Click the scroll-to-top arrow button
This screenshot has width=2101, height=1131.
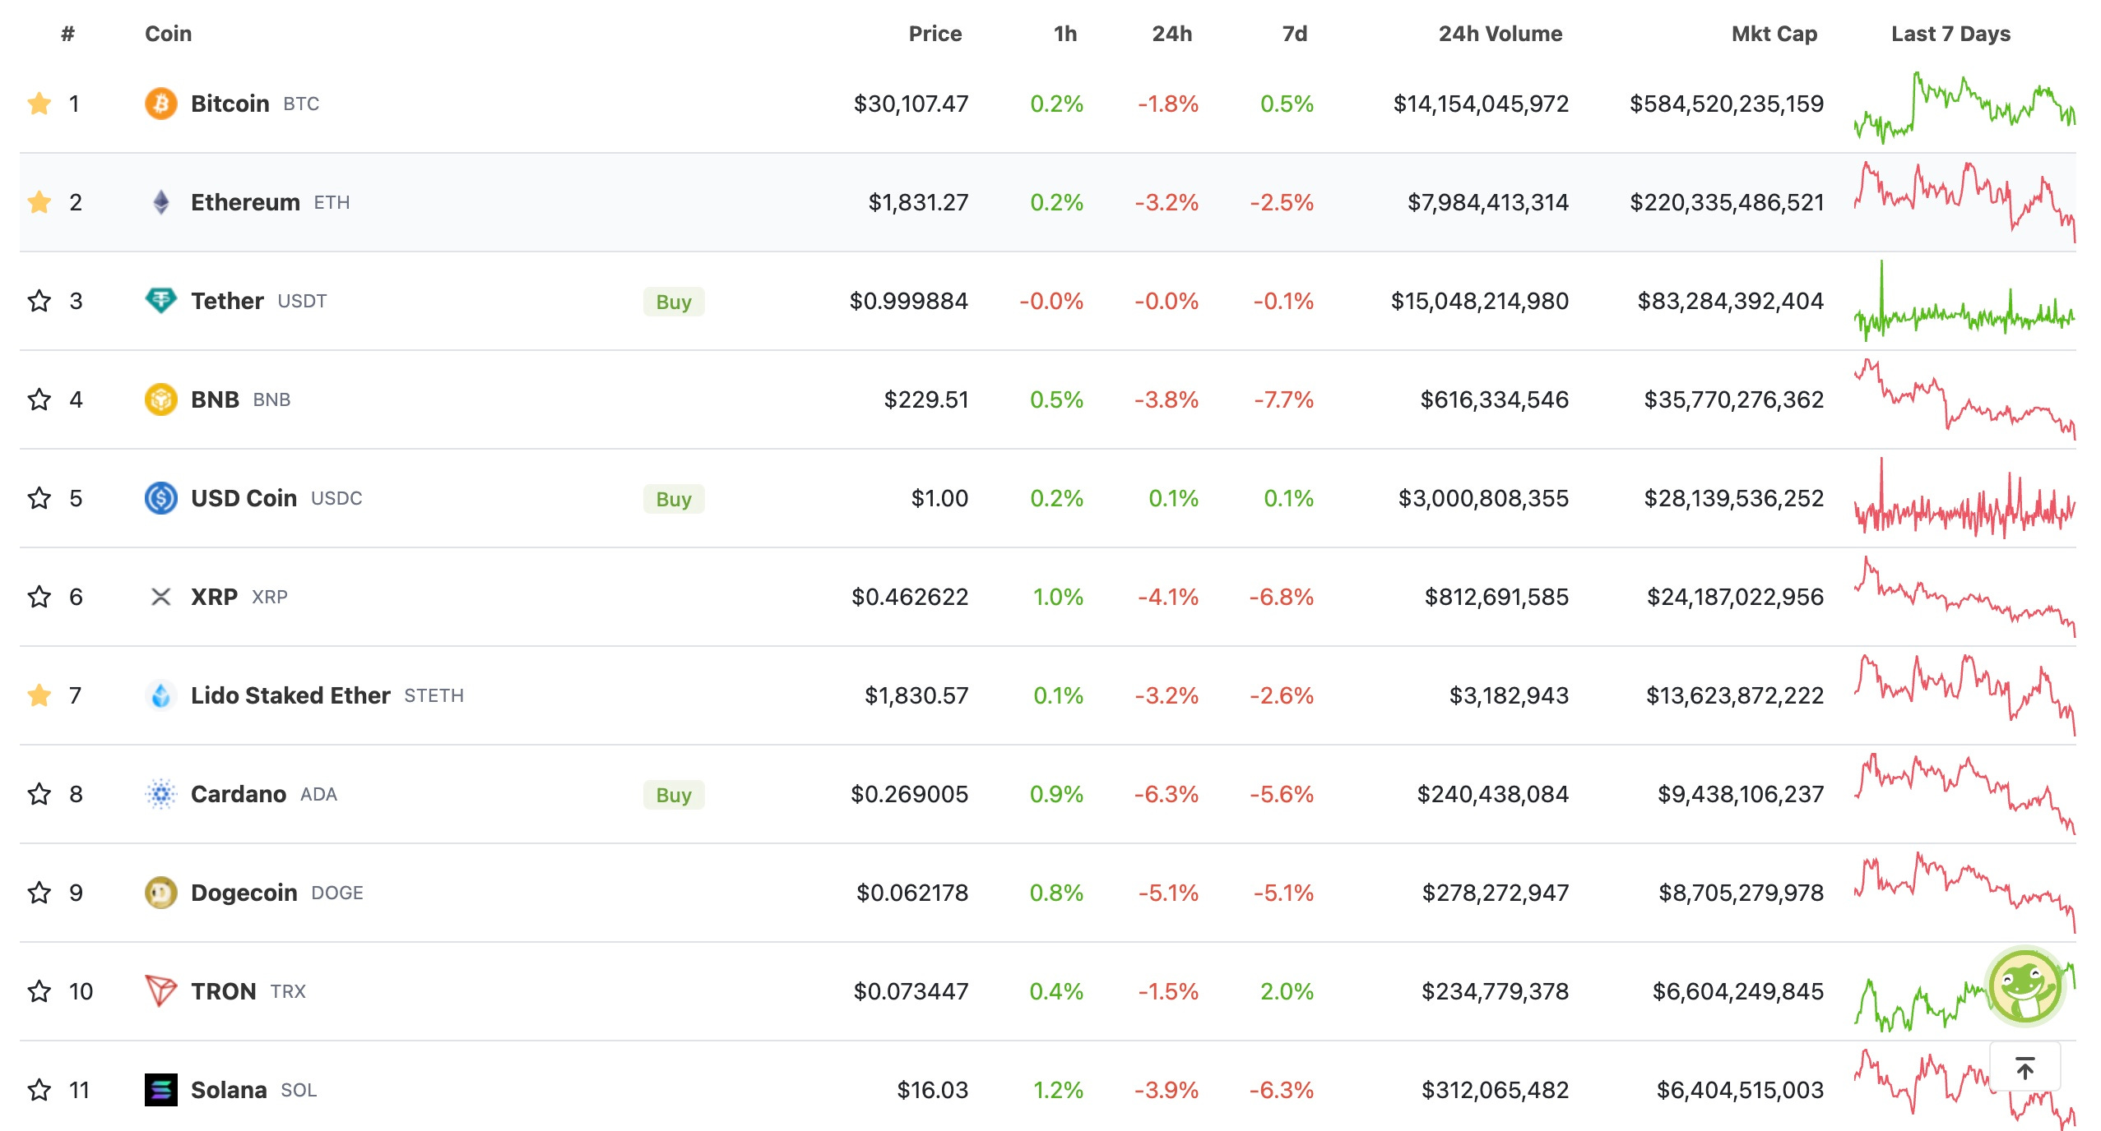[x=2025, y=1067]
